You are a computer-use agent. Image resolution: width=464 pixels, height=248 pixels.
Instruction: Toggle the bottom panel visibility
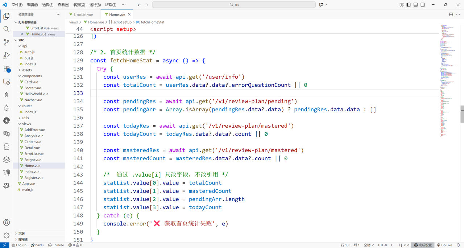(416, 5)
